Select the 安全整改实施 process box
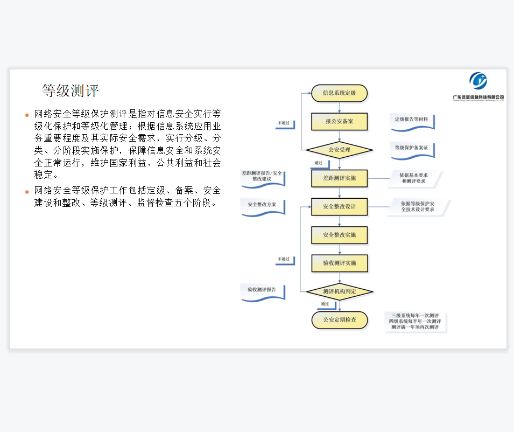Image resolution: width=514 pixels, height=432 pixels. pyautogui.click(x=339, y=235)
